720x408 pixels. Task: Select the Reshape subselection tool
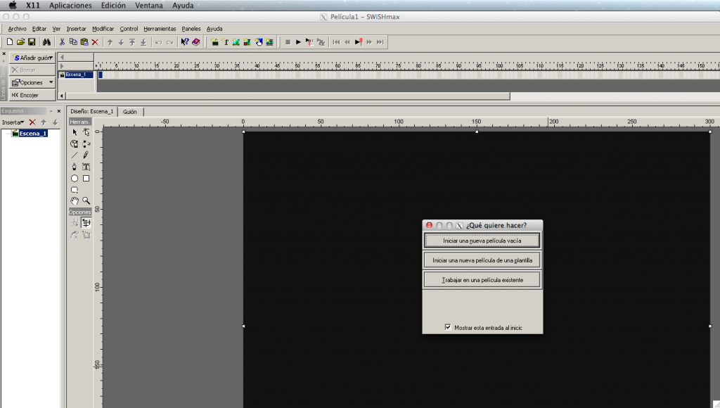86,132
